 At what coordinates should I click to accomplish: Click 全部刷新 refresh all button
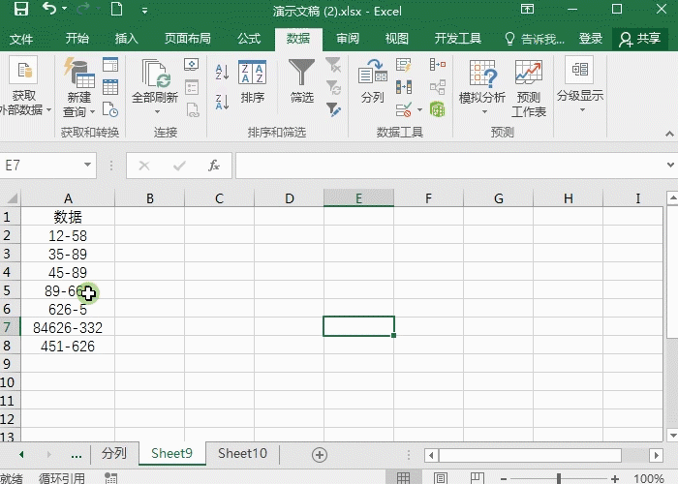pos(155,82)
